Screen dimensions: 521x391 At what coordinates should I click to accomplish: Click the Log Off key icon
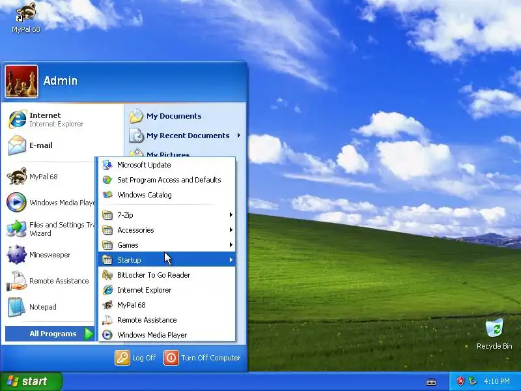coord(122,358)
